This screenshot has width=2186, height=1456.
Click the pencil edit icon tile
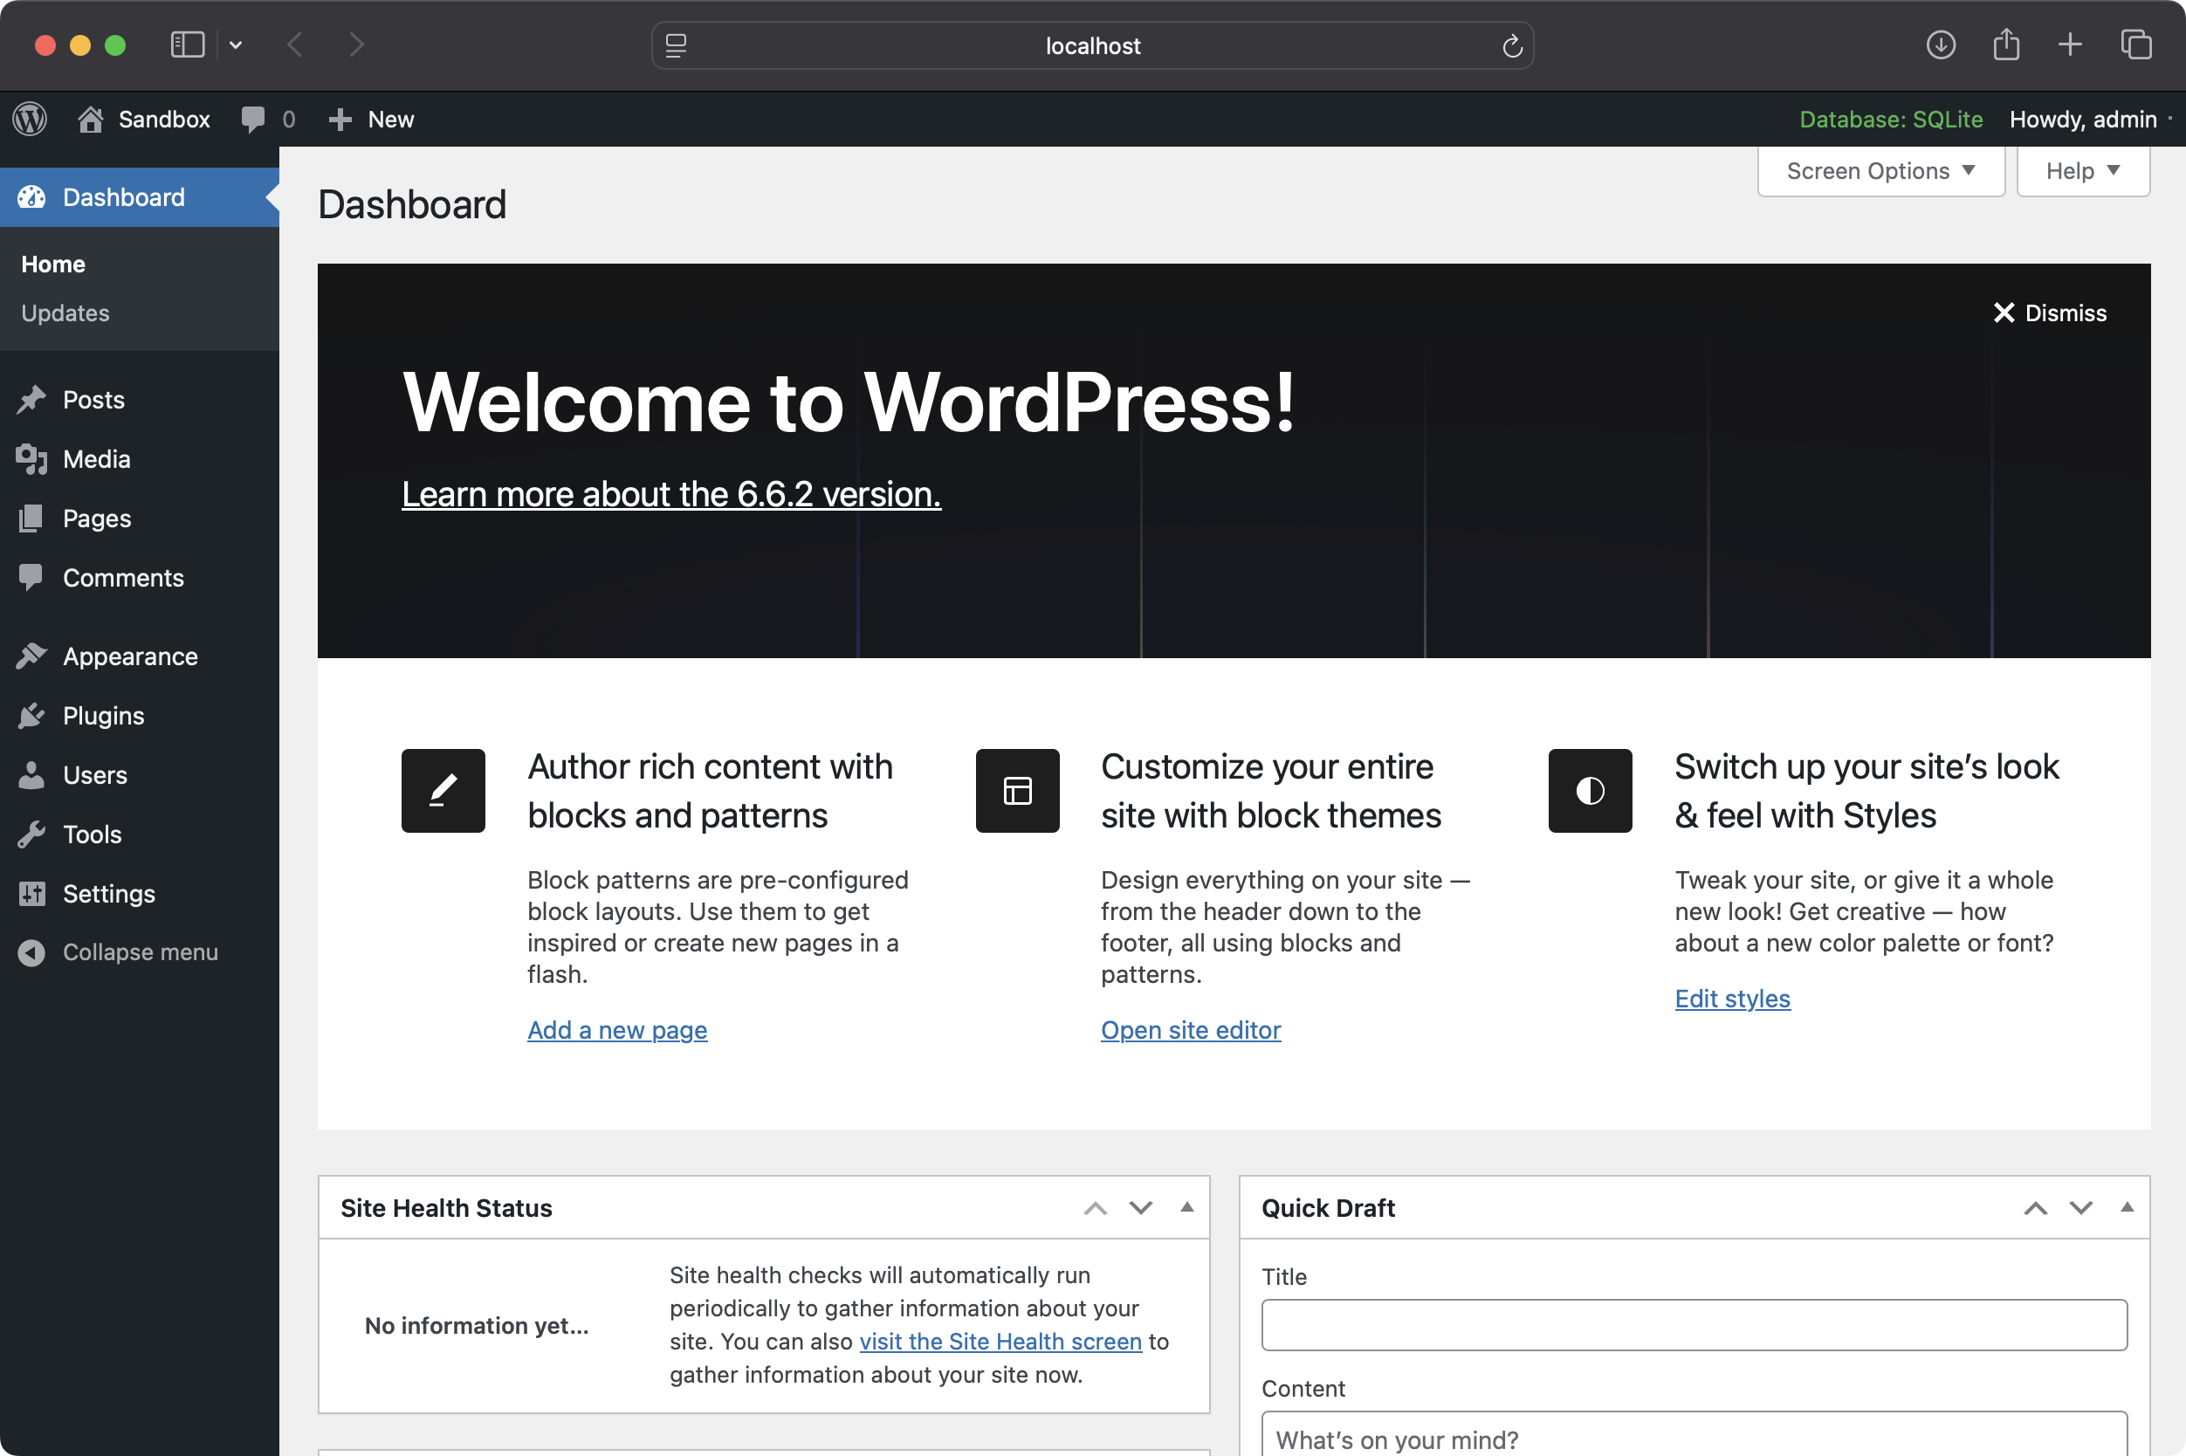(x=443, y=790)
